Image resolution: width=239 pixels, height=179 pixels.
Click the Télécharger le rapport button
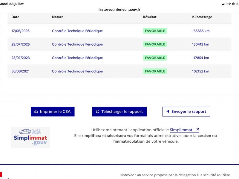[119, 112]
